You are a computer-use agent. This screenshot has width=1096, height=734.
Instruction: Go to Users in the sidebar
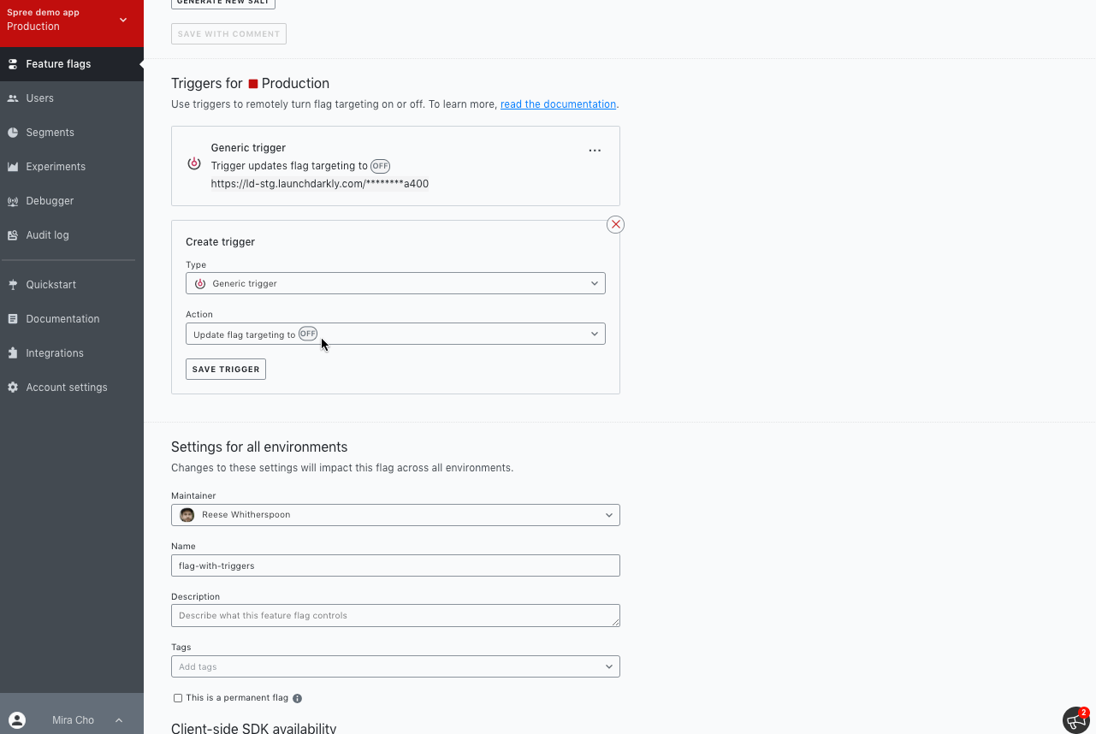pyautogui.click(x=39, y=98)
